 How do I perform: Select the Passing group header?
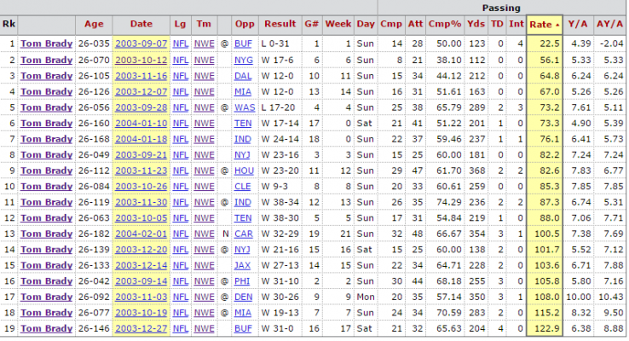click(x=501, y=8)
